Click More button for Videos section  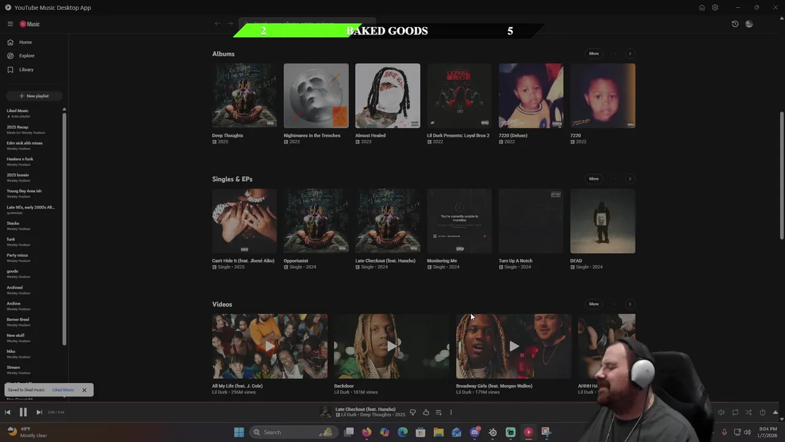(x=594, y=304)
